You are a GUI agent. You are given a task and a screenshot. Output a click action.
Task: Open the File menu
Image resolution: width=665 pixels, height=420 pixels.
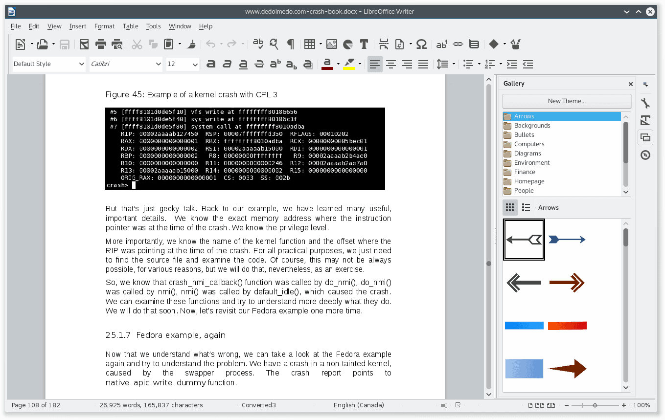click(16, 26)
